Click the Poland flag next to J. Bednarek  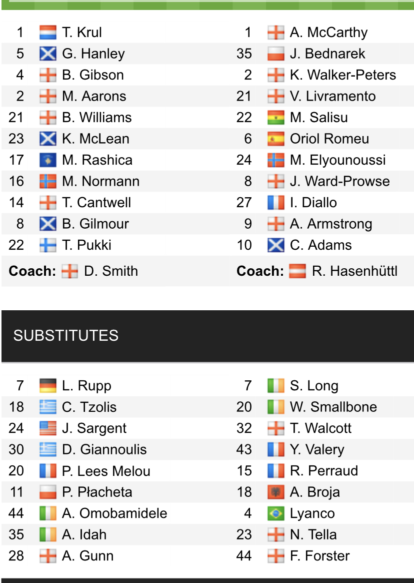pos(275,54)
